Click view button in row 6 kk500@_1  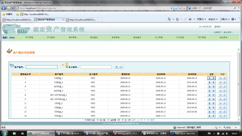(x=211, y=87)
